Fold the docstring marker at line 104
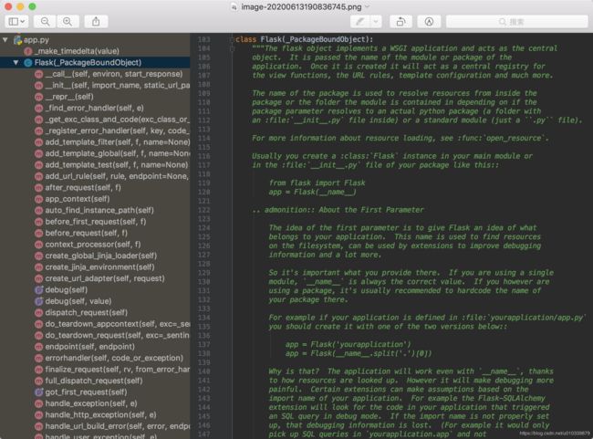The height and width of the screenshot is (439, 593). click(232, 48)
